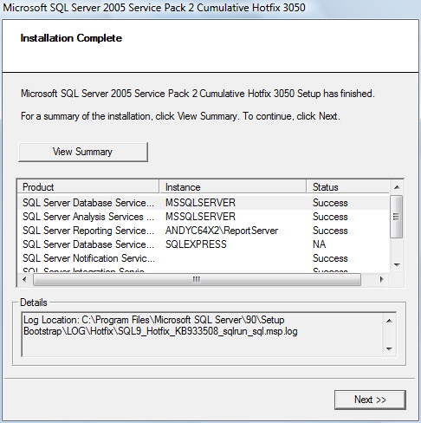Click the Details box scroll up arrow
Viewport: 421px width, 423px height.
coord(389,321)
